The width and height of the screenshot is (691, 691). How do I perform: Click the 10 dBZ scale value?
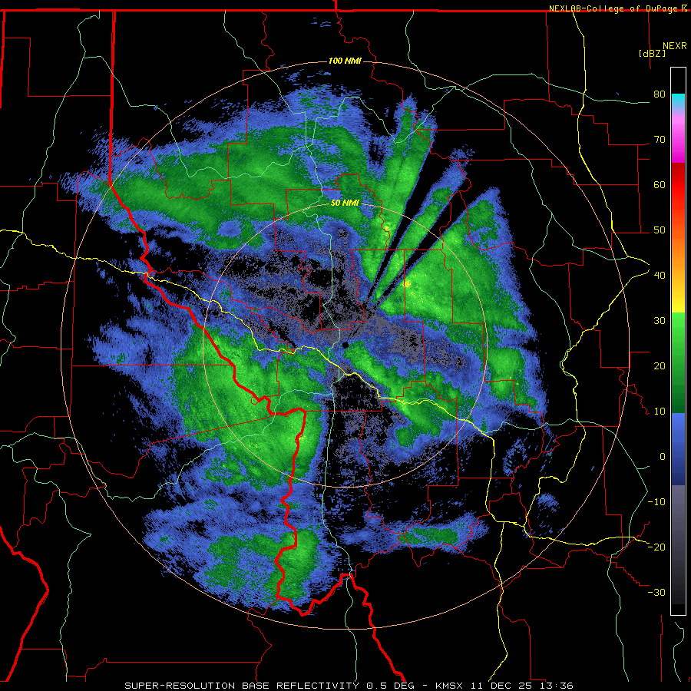pos(660,412)
